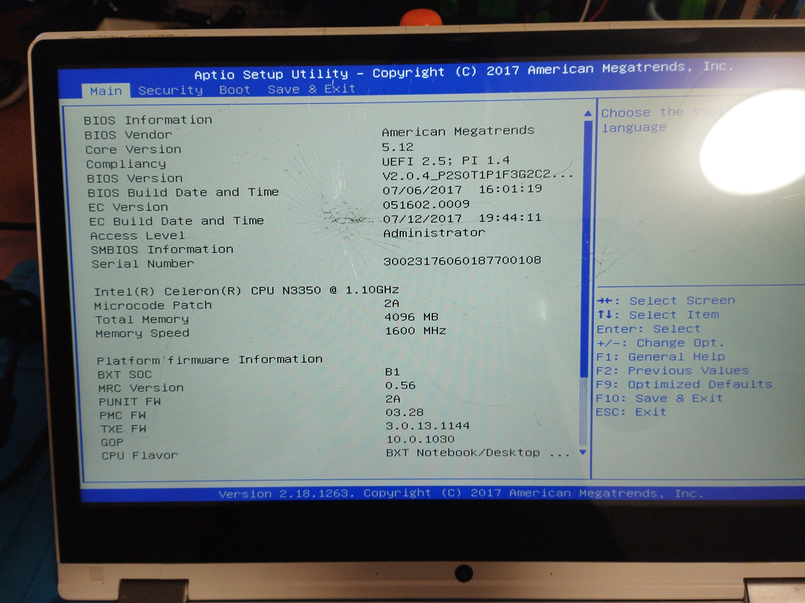This screenshot has width=805, height=603.
Task: Select the Memory Speed label
Action: coord(142,333)
